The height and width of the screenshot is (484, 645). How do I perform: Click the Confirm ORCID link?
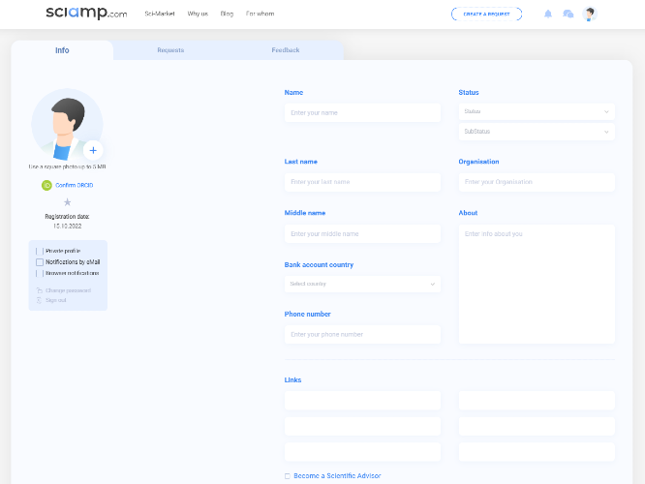coord(75,186)
